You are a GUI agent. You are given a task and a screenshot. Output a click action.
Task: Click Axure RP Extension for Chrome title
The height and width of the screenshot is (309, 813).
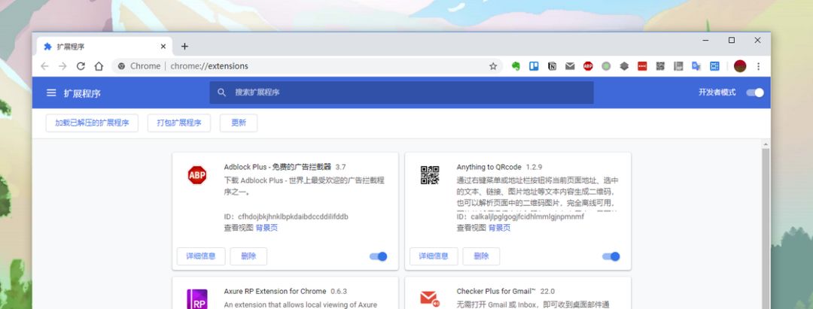[x=276, y=291]
